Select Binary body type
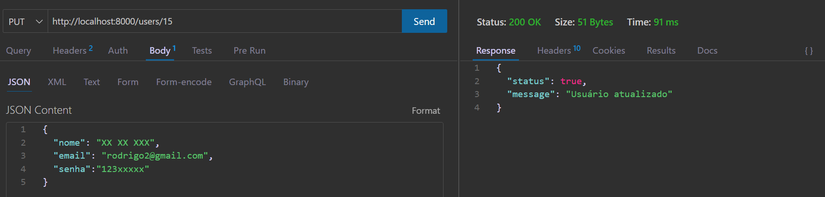This screenshot has height=197, width=825. 296,82
